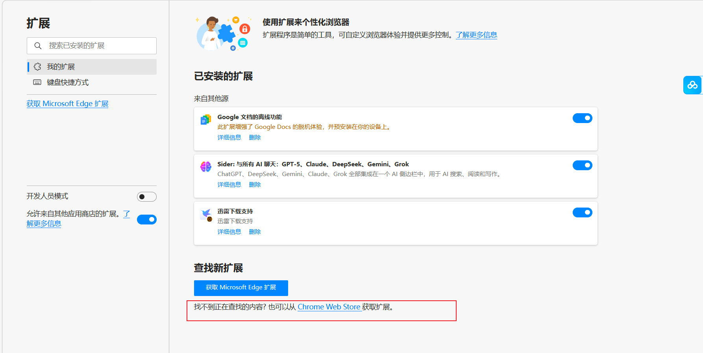This screenshot has width=703, height=353.
Task: Click the blue cloud floating icon
Action: point(692,85)
